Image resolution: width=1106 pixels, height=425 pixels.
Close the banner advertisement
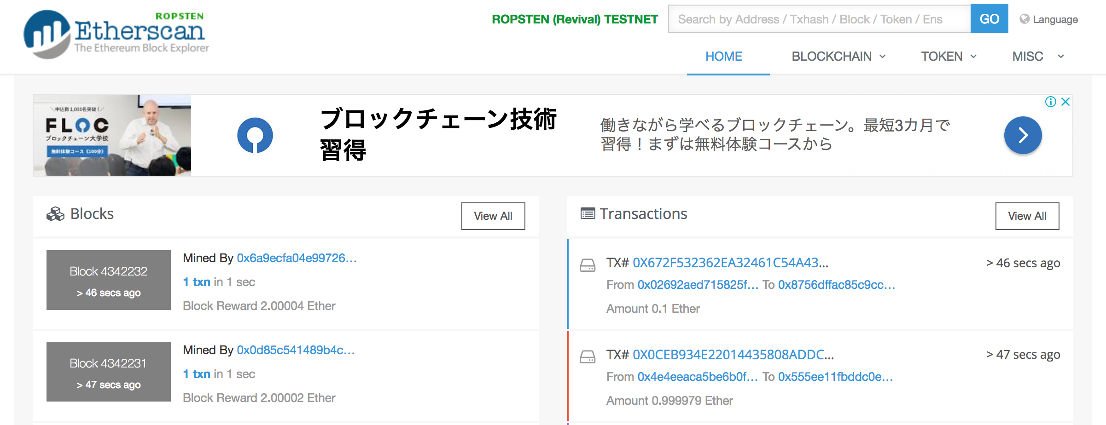1065,102
